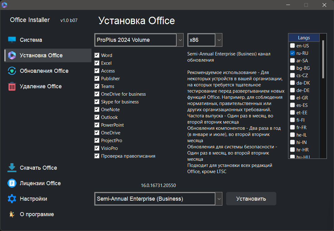334x231 pixels.
Task: Deselect the ru-RU language
Action: click(x=292, y=53)
